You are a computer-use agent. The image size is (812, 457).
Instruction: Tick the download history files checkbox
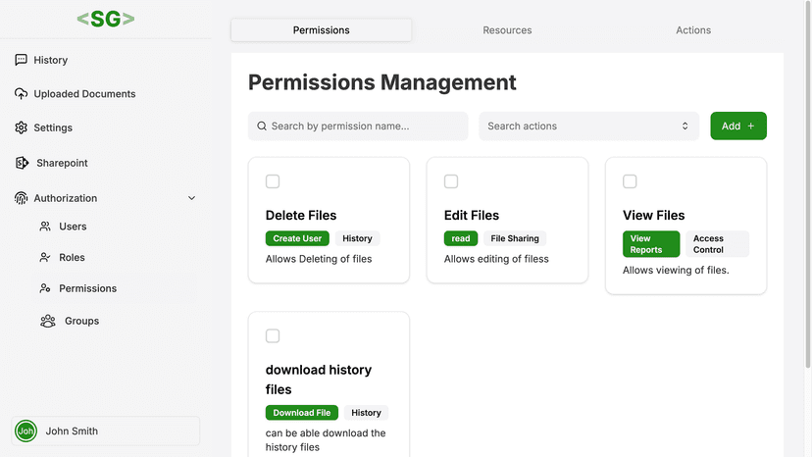273,335
